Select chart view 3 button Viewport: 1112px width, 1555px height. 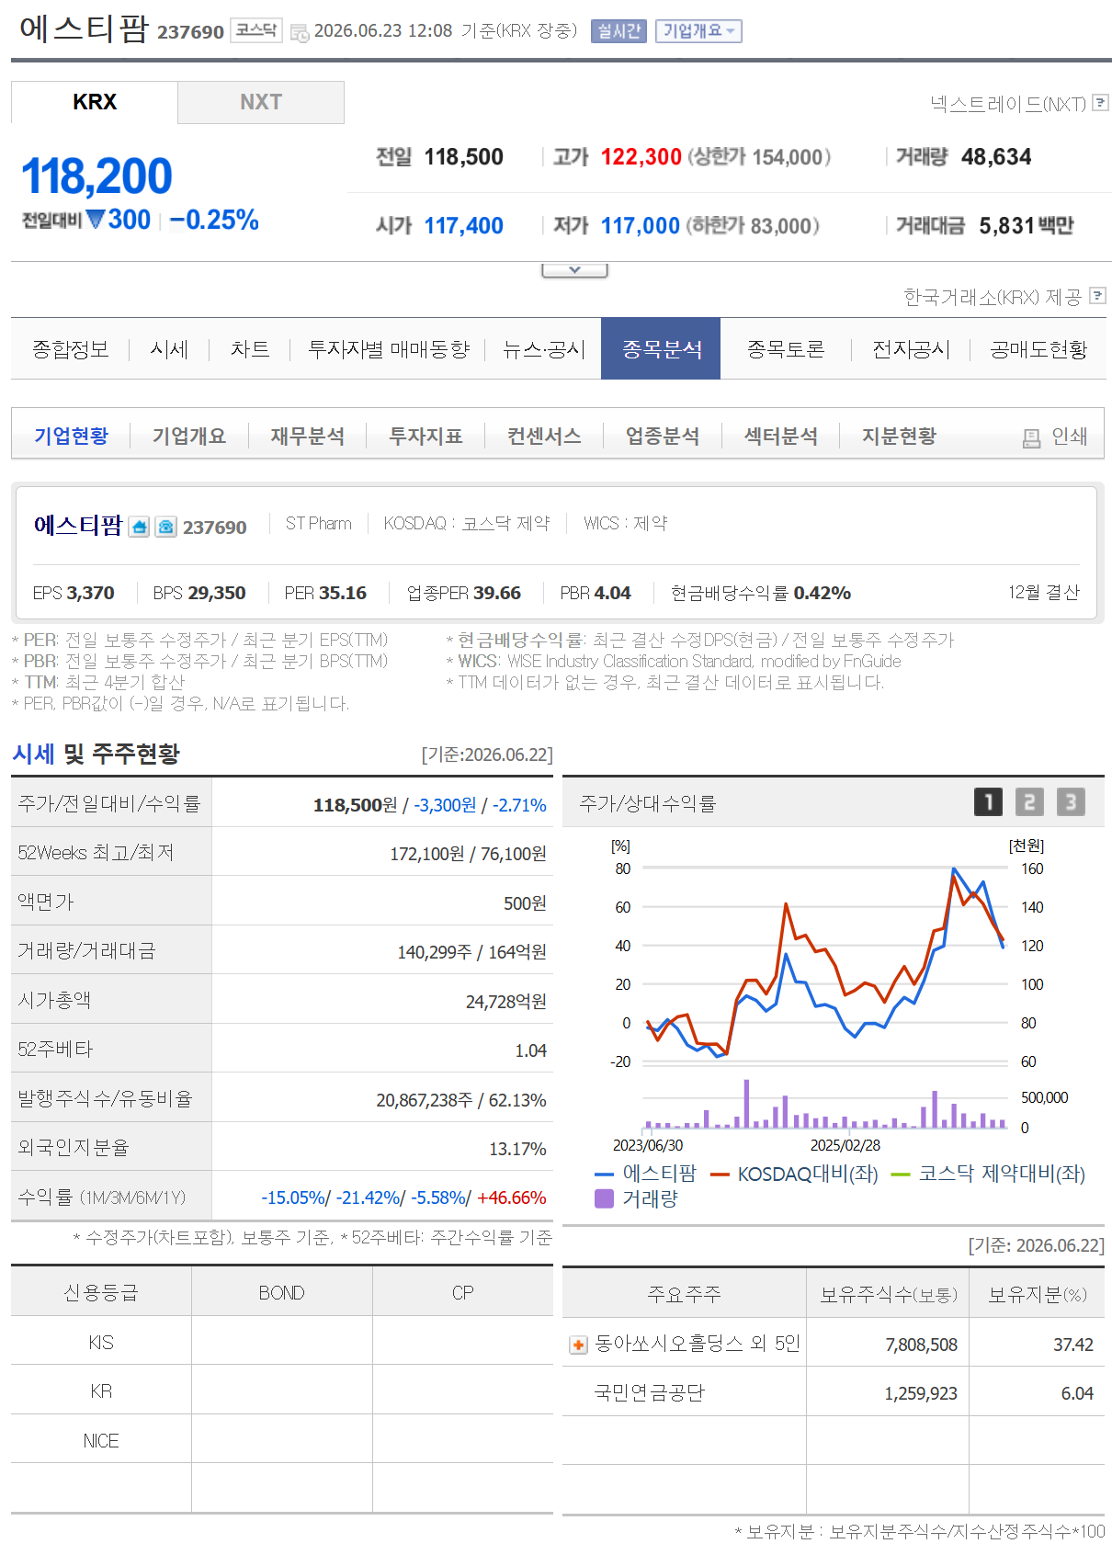point(1071,802)
